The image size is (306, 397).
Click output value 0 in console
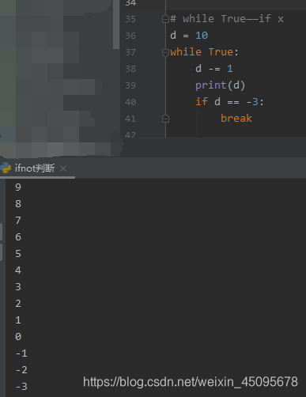18,337
